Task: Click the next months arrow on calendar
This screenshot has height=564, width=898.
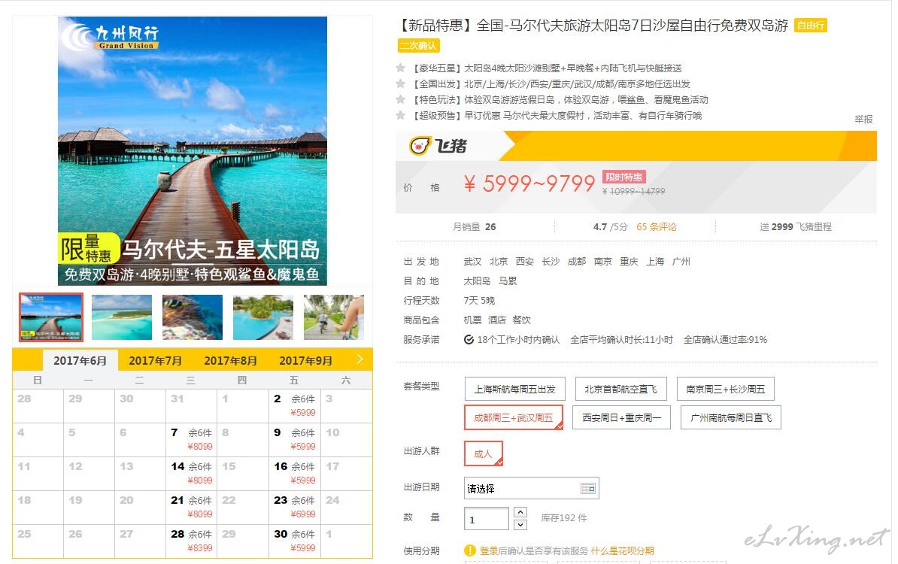Action: click(x=360, y=359)
